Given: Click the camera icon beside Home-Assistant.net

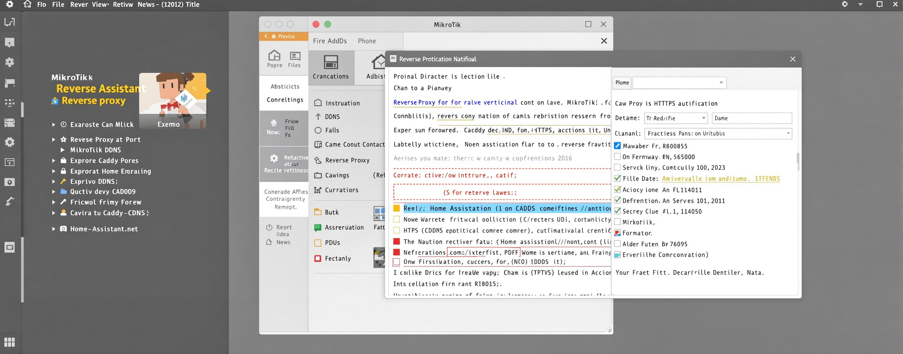Looking at the screenshot, I should 63,228.
